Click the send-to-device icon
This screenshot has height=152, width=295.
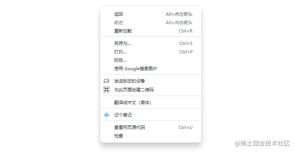tap(106, 81)
